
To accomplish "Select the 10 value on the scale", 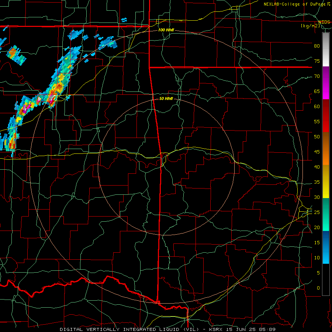I will 317,258.
